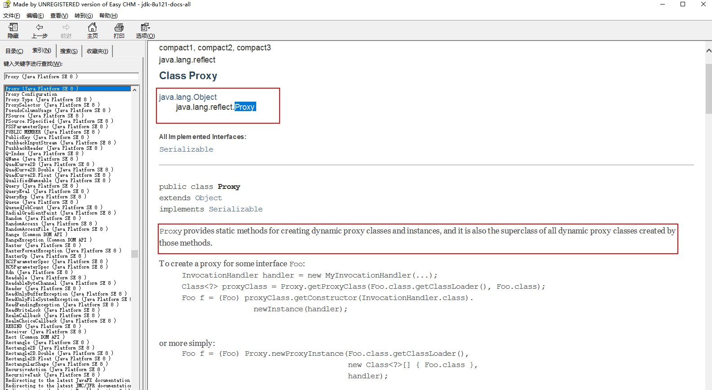Select 'ProxySelector (Java Platform SE 8 )' entry
This screenshot has height=390, width=712.
[52, 105]
